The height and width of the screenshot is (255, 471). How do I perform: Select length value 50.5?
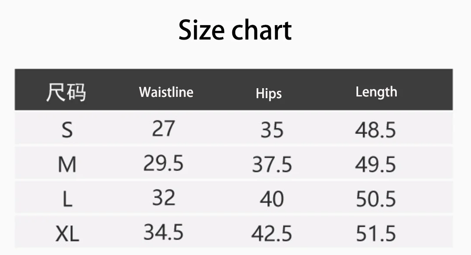pos(375,199)
